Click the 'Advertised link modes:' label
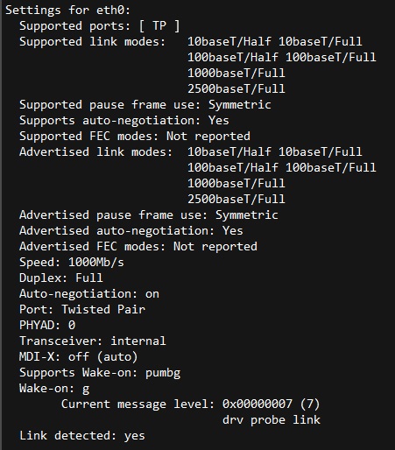The width and height of the screenshot is (395, 450). [96, 152]
